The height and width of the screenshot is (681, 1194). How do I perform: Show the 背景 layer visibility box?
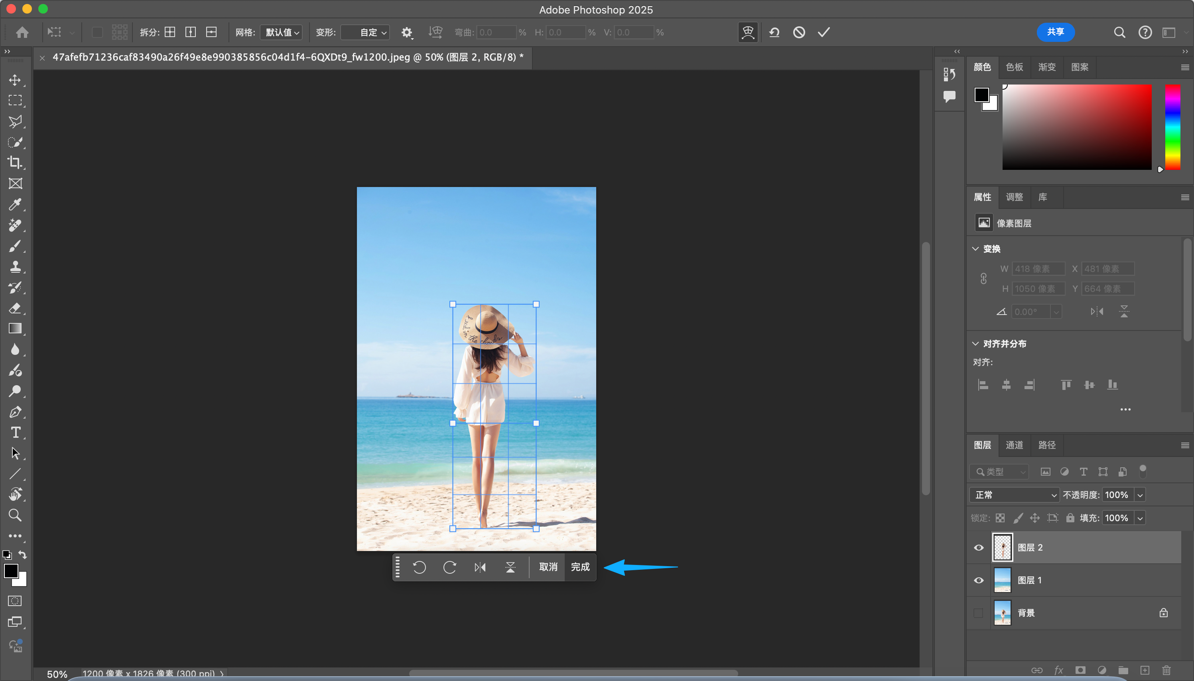978,613
